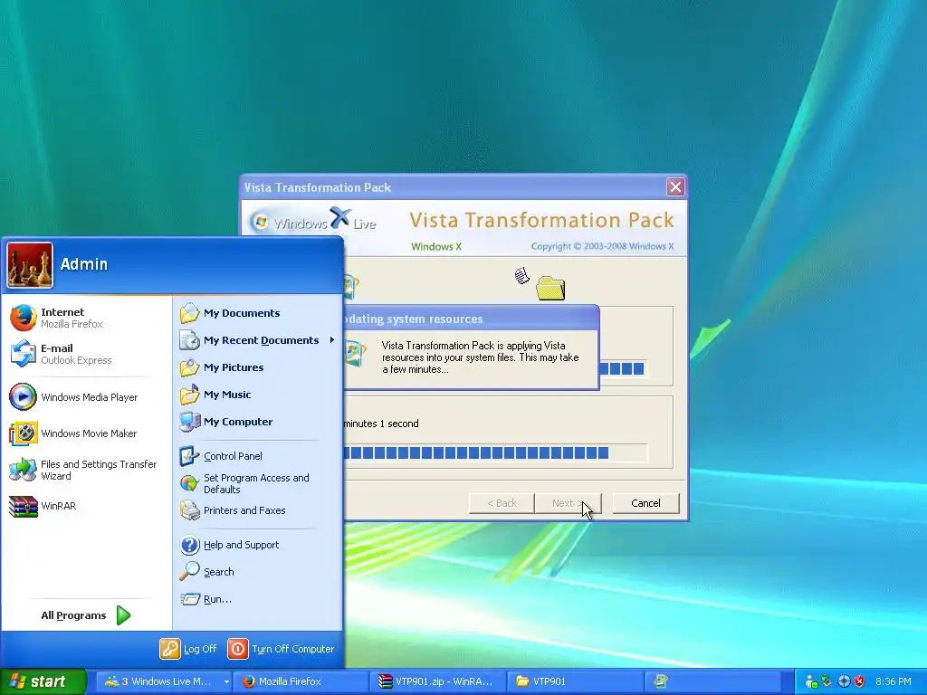Click the Log Off button

[188, 649]
